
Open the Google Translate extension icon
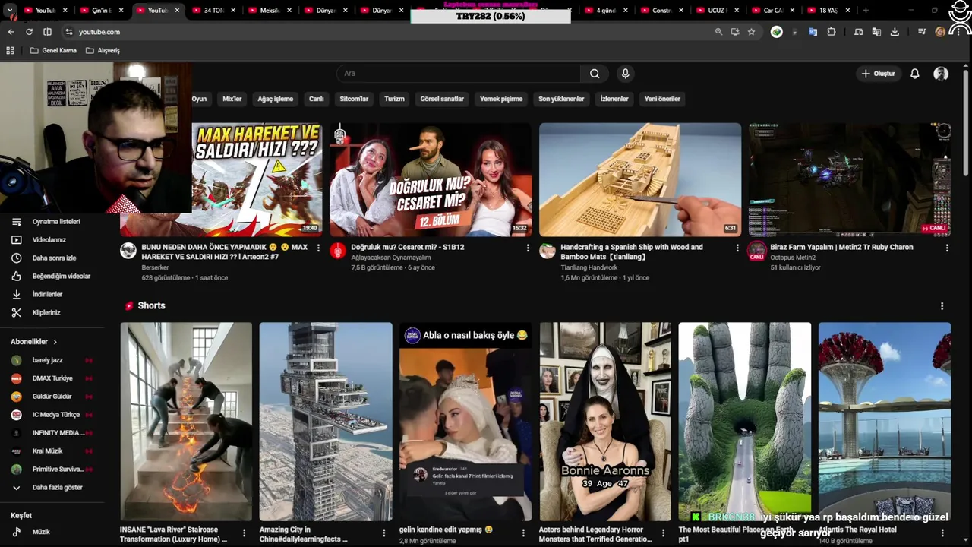pyautogui.click(x=813, y=32)
